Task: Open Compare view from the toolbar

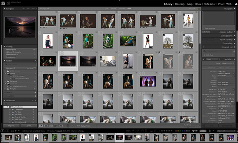Action: coord(51,126)
